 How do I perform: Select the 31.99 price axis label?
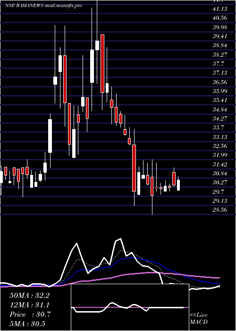(220, 155)
